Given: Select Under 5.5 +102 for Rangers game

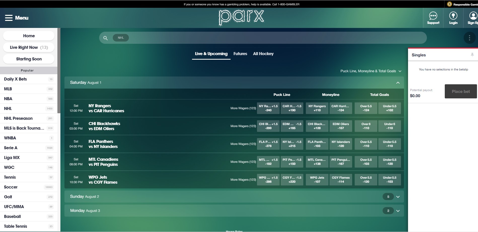Looking at the screenshot, I should (x=390, y=108).
